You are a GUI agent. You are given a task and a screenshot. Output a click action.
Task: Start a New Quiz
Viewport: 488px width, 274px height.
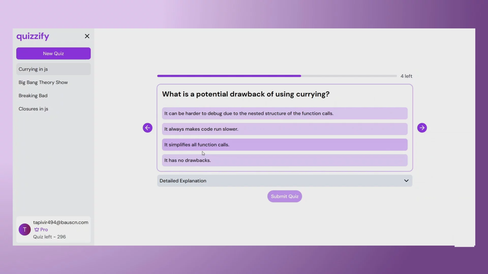(53, 54)
